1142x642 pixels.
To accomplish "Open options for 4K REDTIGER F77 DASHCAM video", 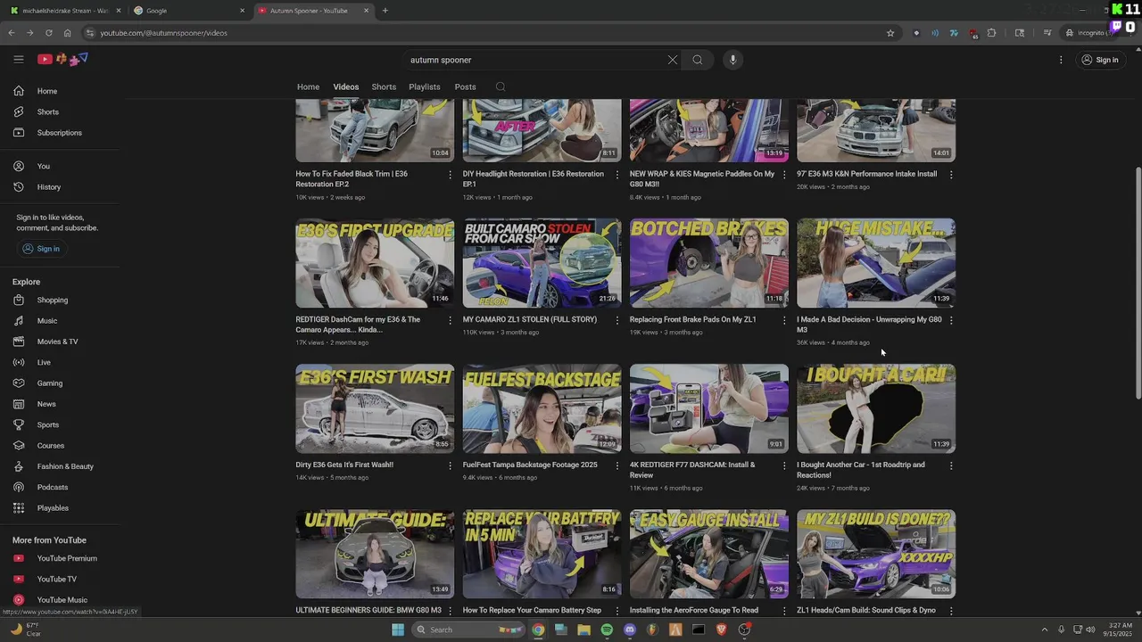I will coord(784,465).
